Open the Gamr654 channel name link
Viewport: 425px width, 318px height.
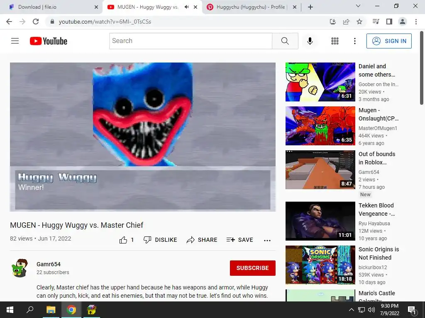click(x=49, y=264)
